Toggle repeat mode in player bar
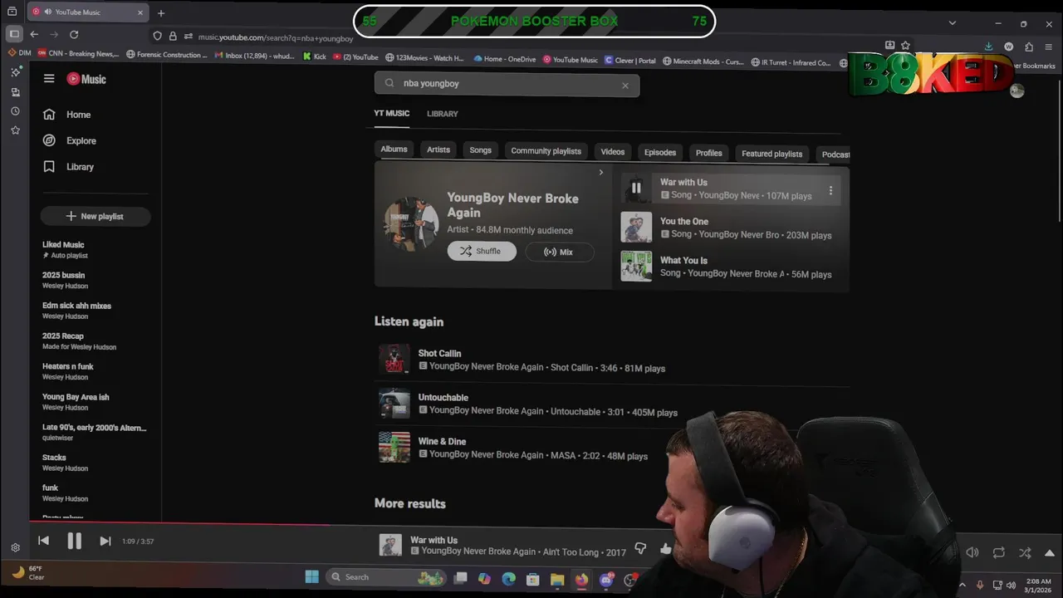Image resolution: width=1063 pixels, height=598 pixels. click(998, 552)
